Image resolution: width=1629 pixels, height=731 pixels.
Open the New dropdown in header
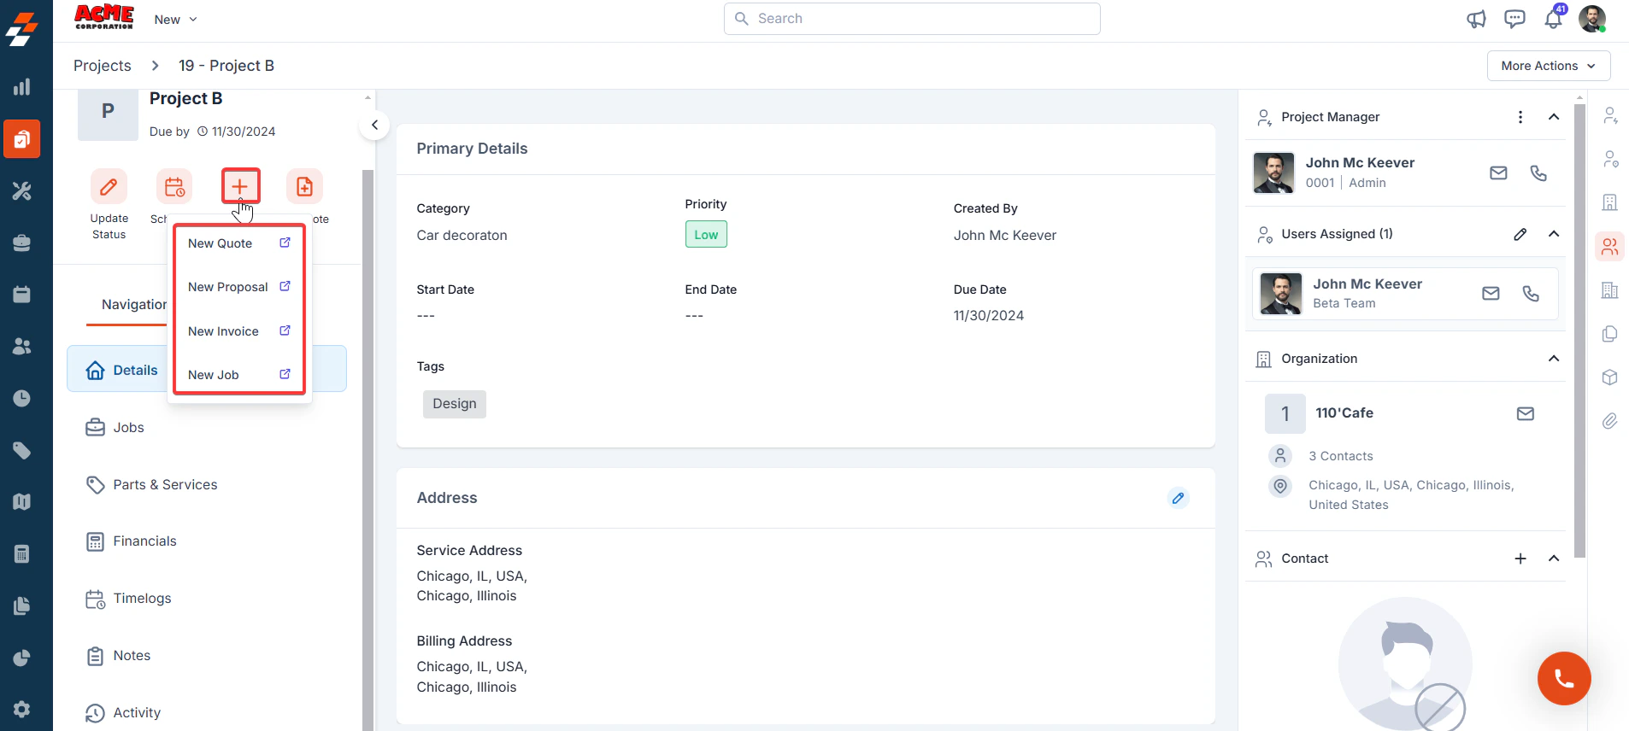pyautogui.click(x=175, y=20)
